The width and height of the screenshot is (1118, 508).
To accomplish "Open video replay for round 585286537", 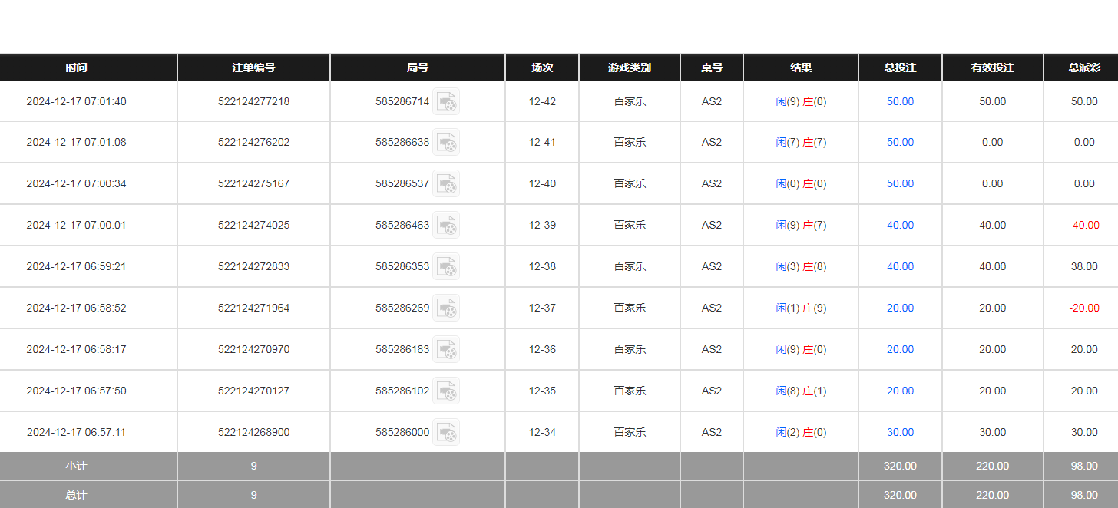I will coord(445,183).
